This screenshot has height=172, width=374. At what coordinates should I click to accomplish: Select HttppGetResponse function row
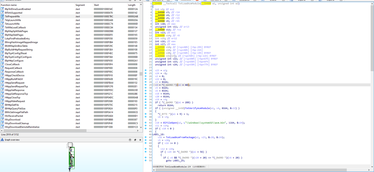(x=69, y=90)
